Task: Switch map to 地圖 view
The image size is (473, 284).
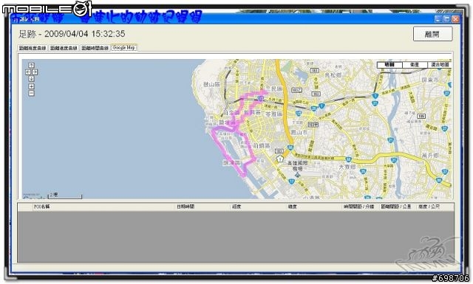Action: (x=389, y=64)
